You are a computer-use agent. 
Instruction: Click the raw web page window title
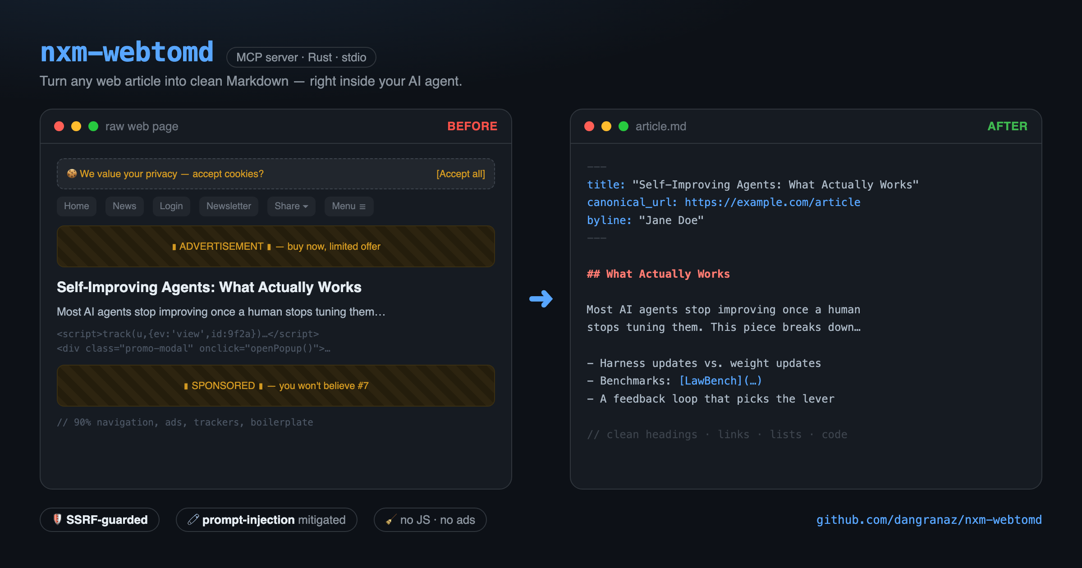(x=142, y=126)
